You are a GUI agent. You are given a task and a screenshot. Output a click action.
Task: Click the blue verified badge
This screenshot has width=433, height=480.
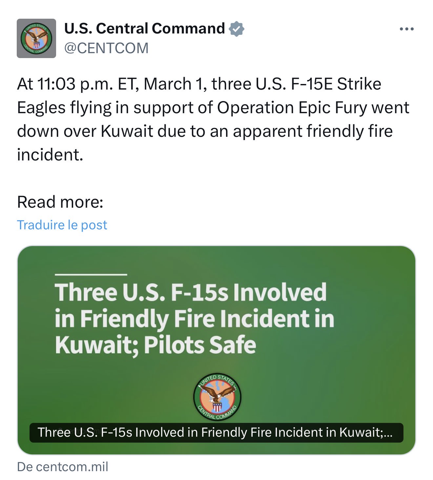tap(237, 29)
